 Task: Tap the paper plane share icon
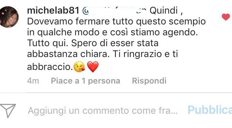click(x=8, y=111)
